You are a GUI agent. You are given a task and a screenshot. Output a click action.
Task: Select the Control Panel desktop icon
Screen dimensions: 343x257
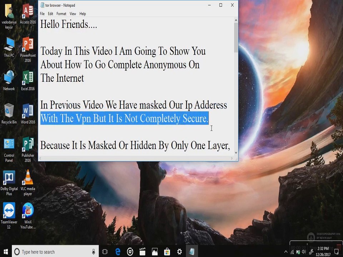(9, 150)
